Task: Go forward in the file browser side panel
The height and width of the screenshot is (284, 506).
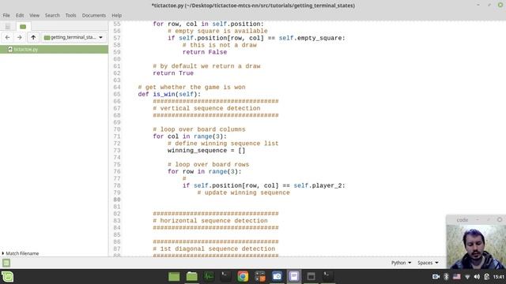Action: (x=20, y=37)
